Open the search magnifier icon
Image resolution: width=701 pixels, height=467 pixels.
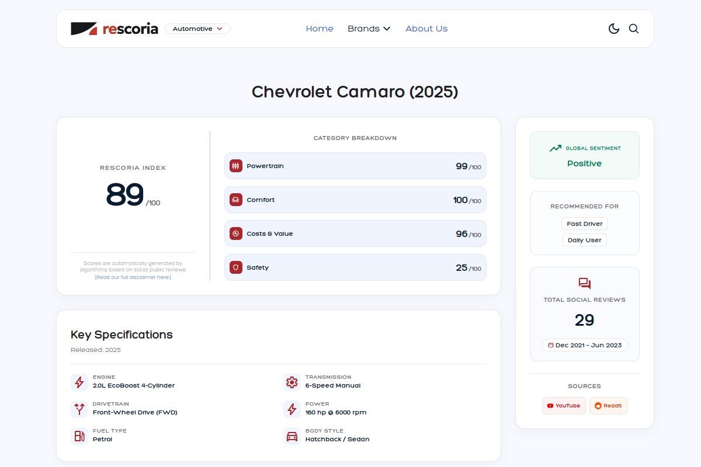point(634,29)
